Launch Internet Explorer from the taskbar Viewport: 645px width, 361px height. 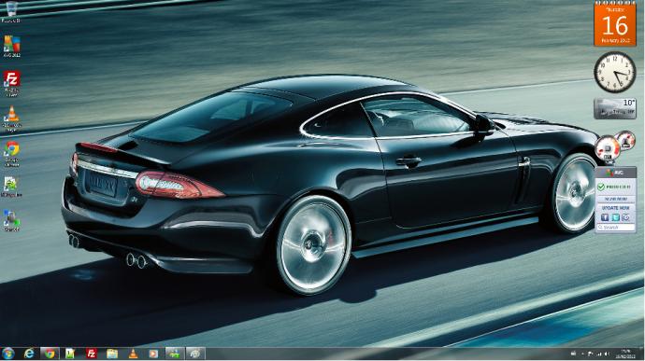coord(29,354)
